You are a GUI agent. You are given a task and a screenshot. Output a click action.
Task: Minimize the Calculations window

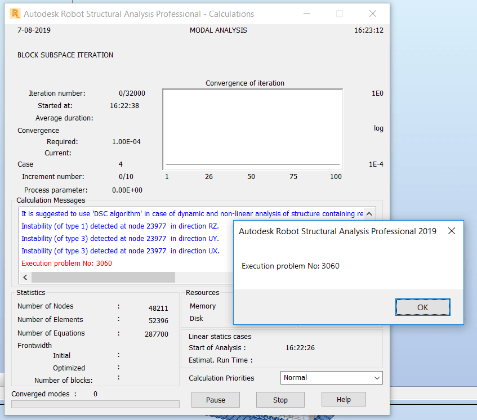(x=307, y=14)
